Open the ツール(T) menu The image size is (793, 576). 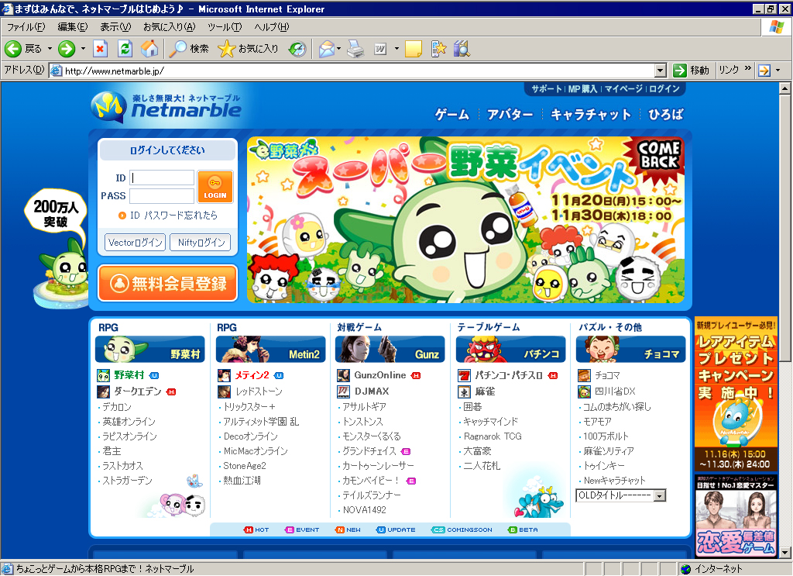[x=225, y=27]
